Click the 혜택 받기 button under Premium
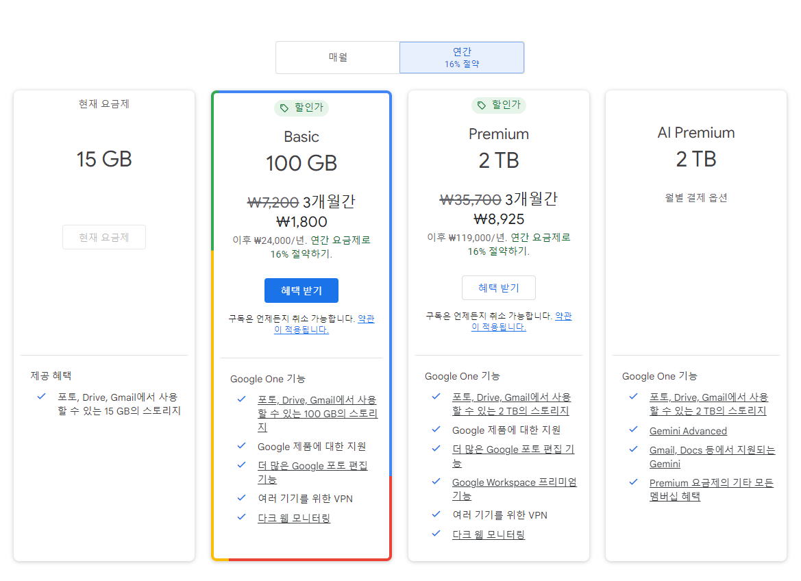This screenshot has width=801, height=581. 499,288
